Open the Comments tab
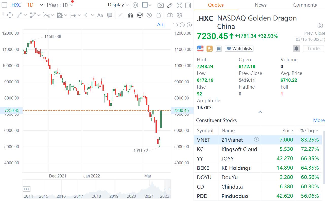The height and width of the screenshot is (201, 325). click(305, 5)
